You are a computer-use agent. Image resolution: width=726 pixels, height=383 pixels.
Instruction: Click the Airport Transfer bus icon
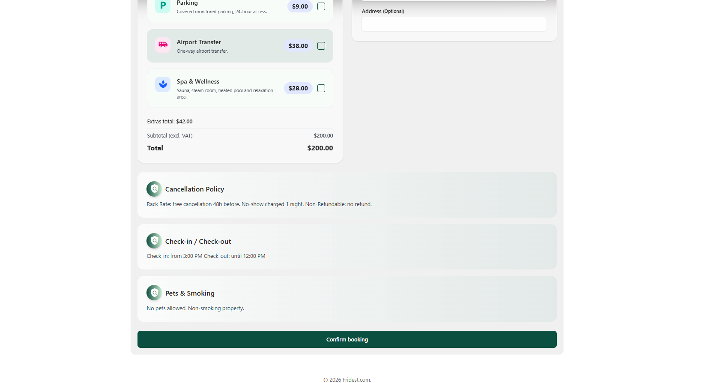[x=163, y=45]
